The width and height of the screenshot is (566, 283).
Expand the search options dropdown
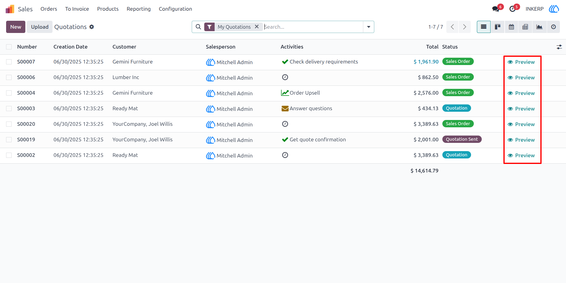pyautogui.click(x=368, y=27)
